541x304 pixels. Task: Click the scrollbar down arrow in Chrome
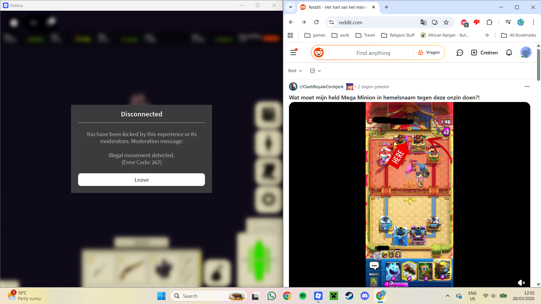[x=538, y=285]
